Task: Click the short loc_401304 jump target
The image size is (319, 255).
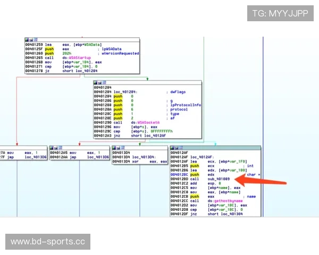Action: pyautogui.click(x=220, y=214)
